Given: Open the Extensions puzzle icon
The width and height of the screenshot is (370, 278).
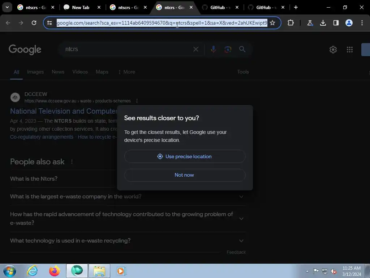Looking at the screenshot, I should [291, 23].
